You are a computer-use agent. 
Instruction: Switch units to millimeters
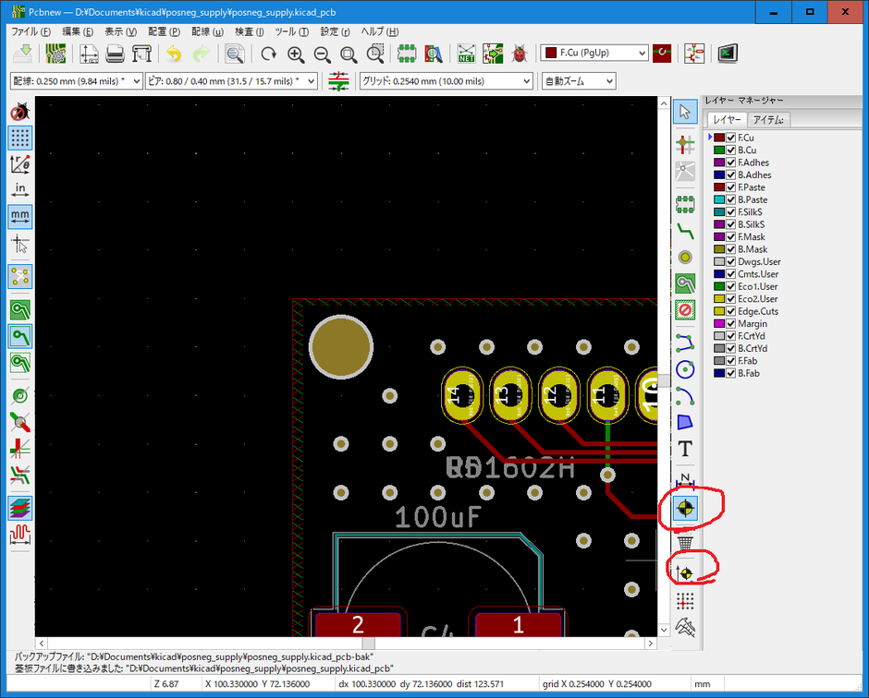tap(20, 216)
